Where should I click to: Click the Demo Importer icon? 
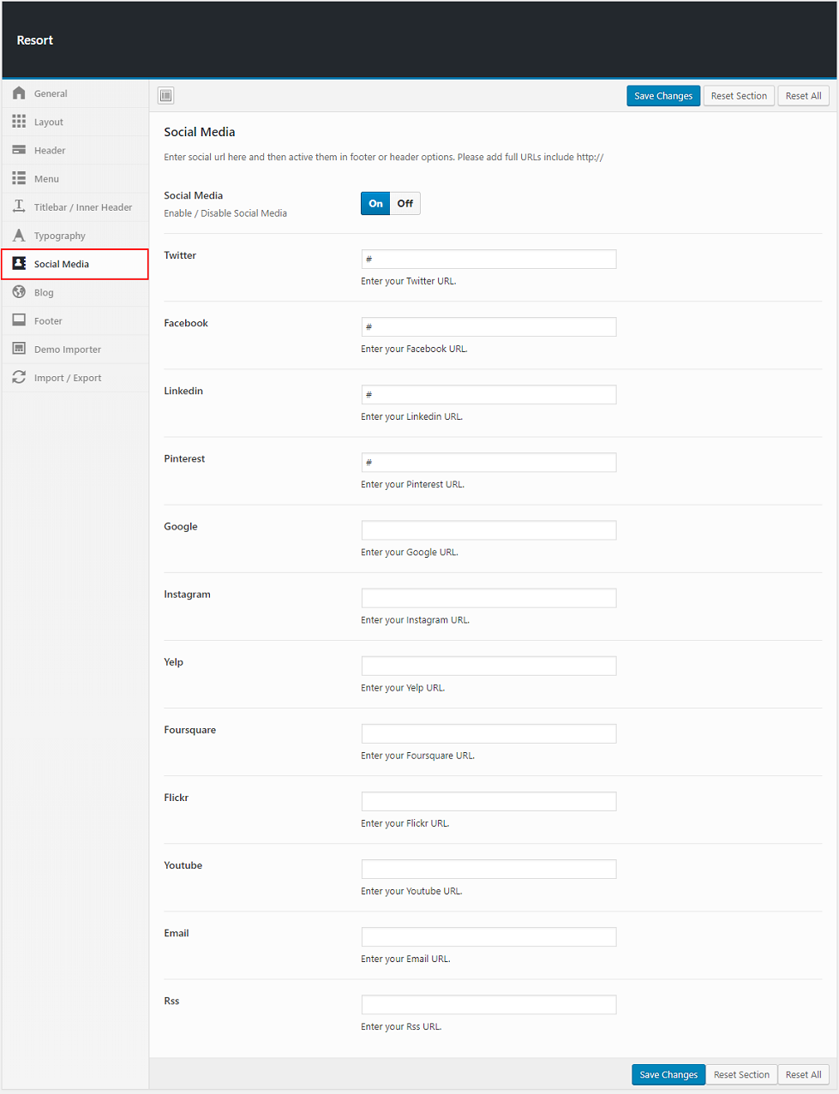tap(19, 349)
